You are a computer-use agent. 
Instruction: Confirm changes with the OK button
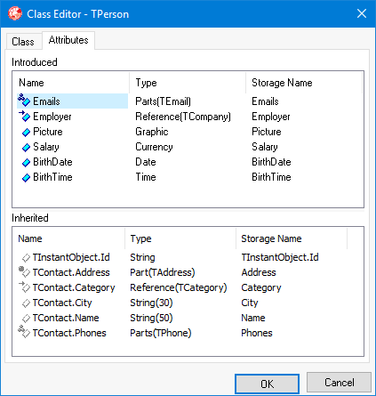267,384
